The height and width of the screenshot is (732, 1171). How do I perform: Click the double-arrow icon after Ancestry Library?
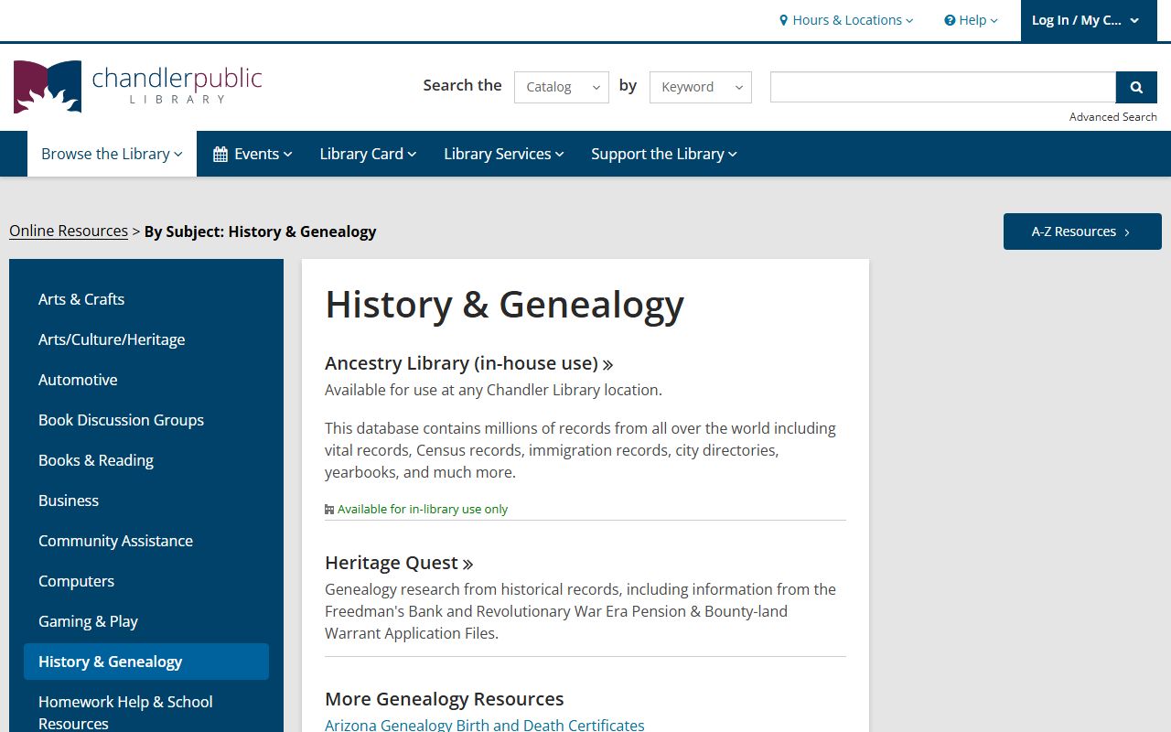pyautogui.click(x=607, y=364)
